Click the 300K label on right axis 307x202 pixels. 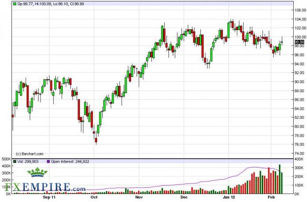(x=299, y=168)
